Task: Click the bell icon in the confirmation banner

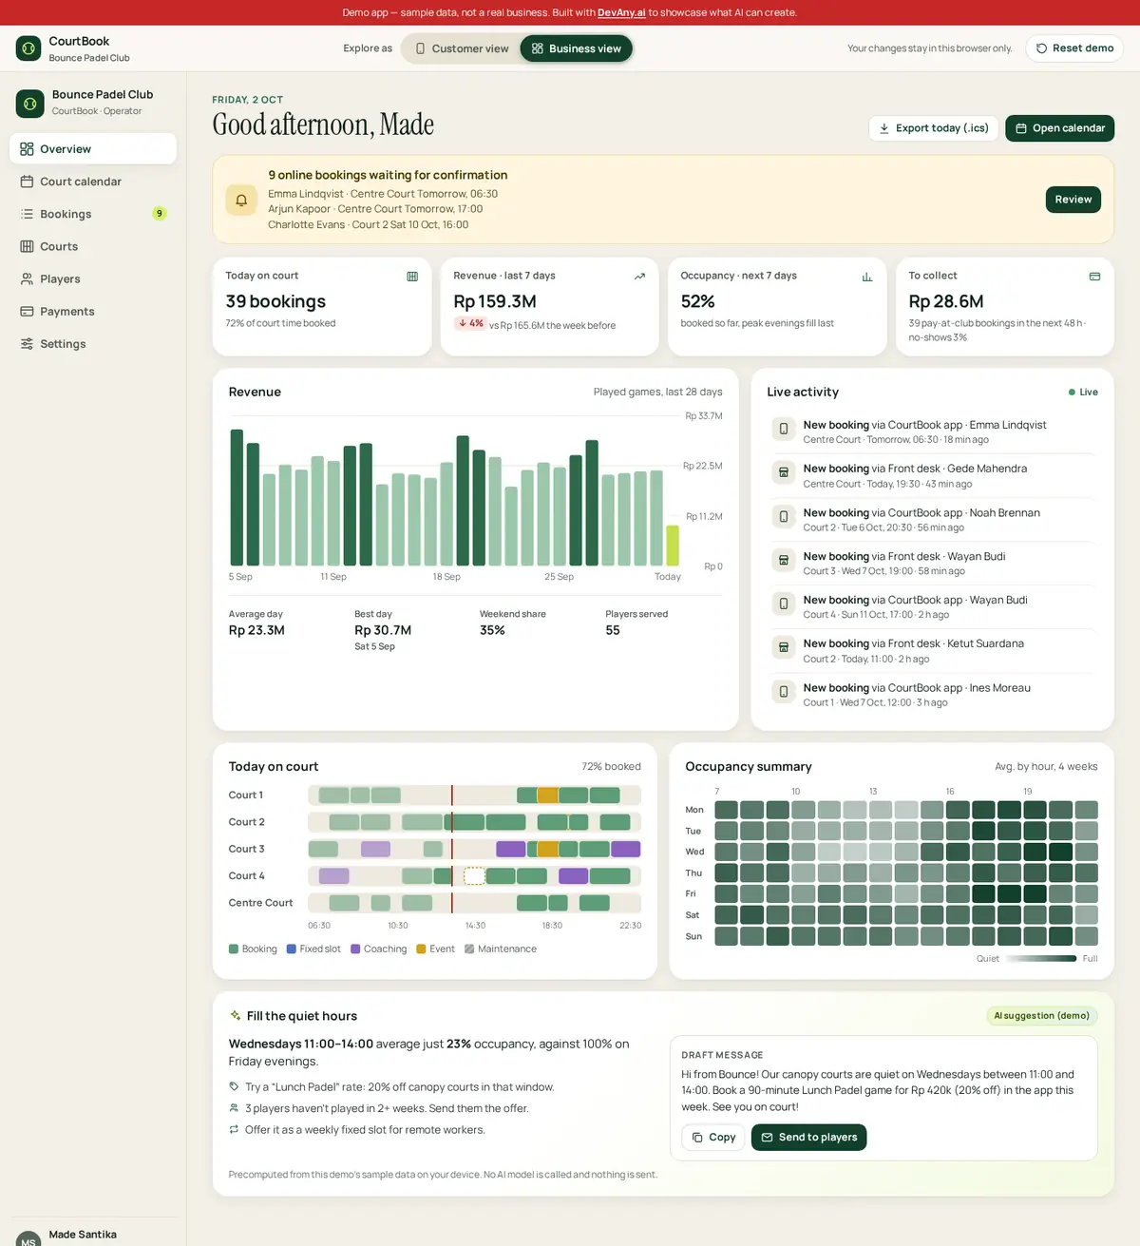Action: pyautogui.click(x=241, y=200)
